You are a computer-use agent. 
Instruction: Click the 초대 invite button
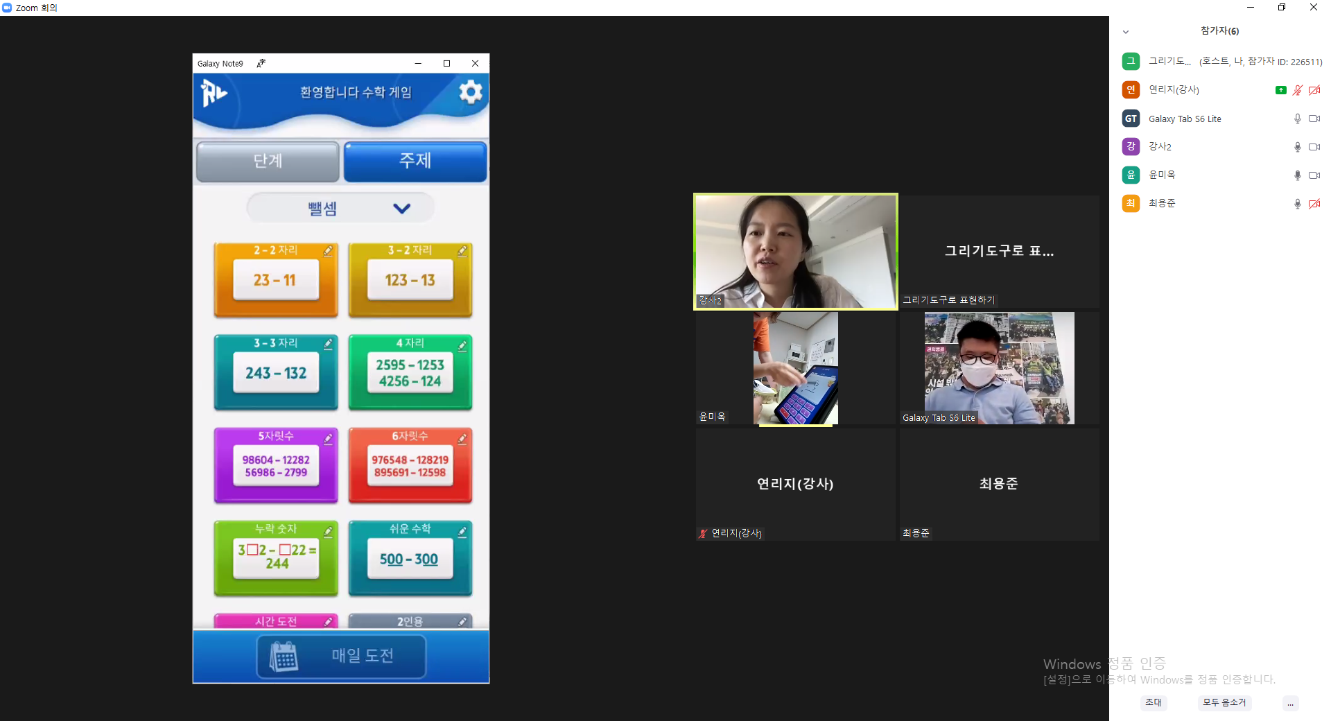[x=1154, y=702]
